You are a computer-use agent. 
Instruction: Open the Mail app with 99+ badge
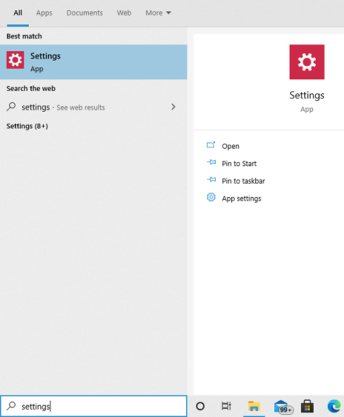[x=283, y=407]
